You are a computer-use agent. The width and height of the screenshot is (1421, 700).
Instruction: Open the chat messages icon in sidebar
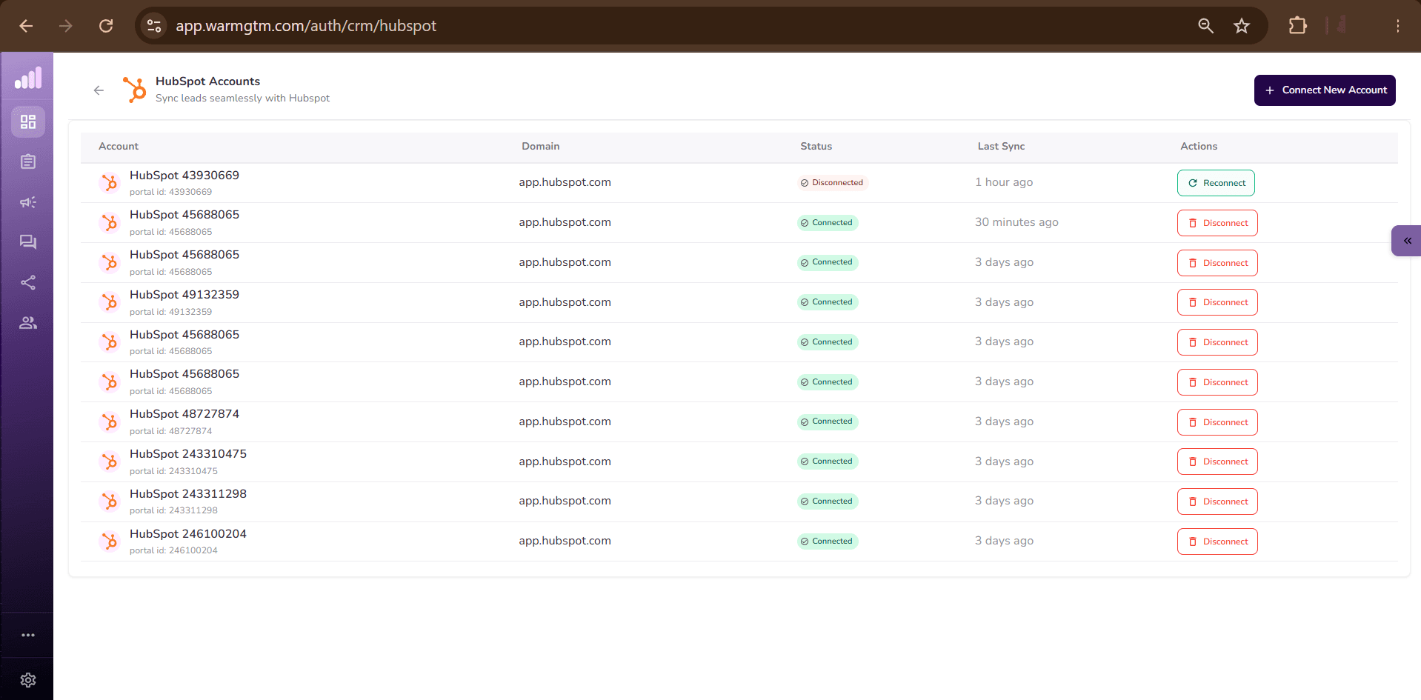pyautogui.click(x=28, y=242)
